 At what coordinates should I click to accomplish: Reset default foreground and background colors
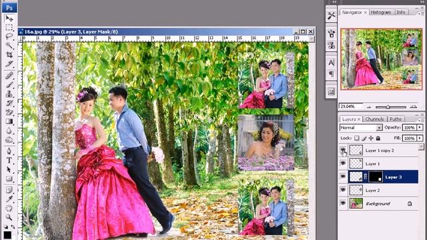pyautogui.click(x=6, y=227)
